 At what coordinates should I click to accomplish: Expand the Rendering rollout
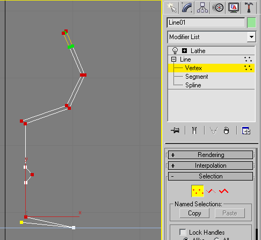pos(211,155)
